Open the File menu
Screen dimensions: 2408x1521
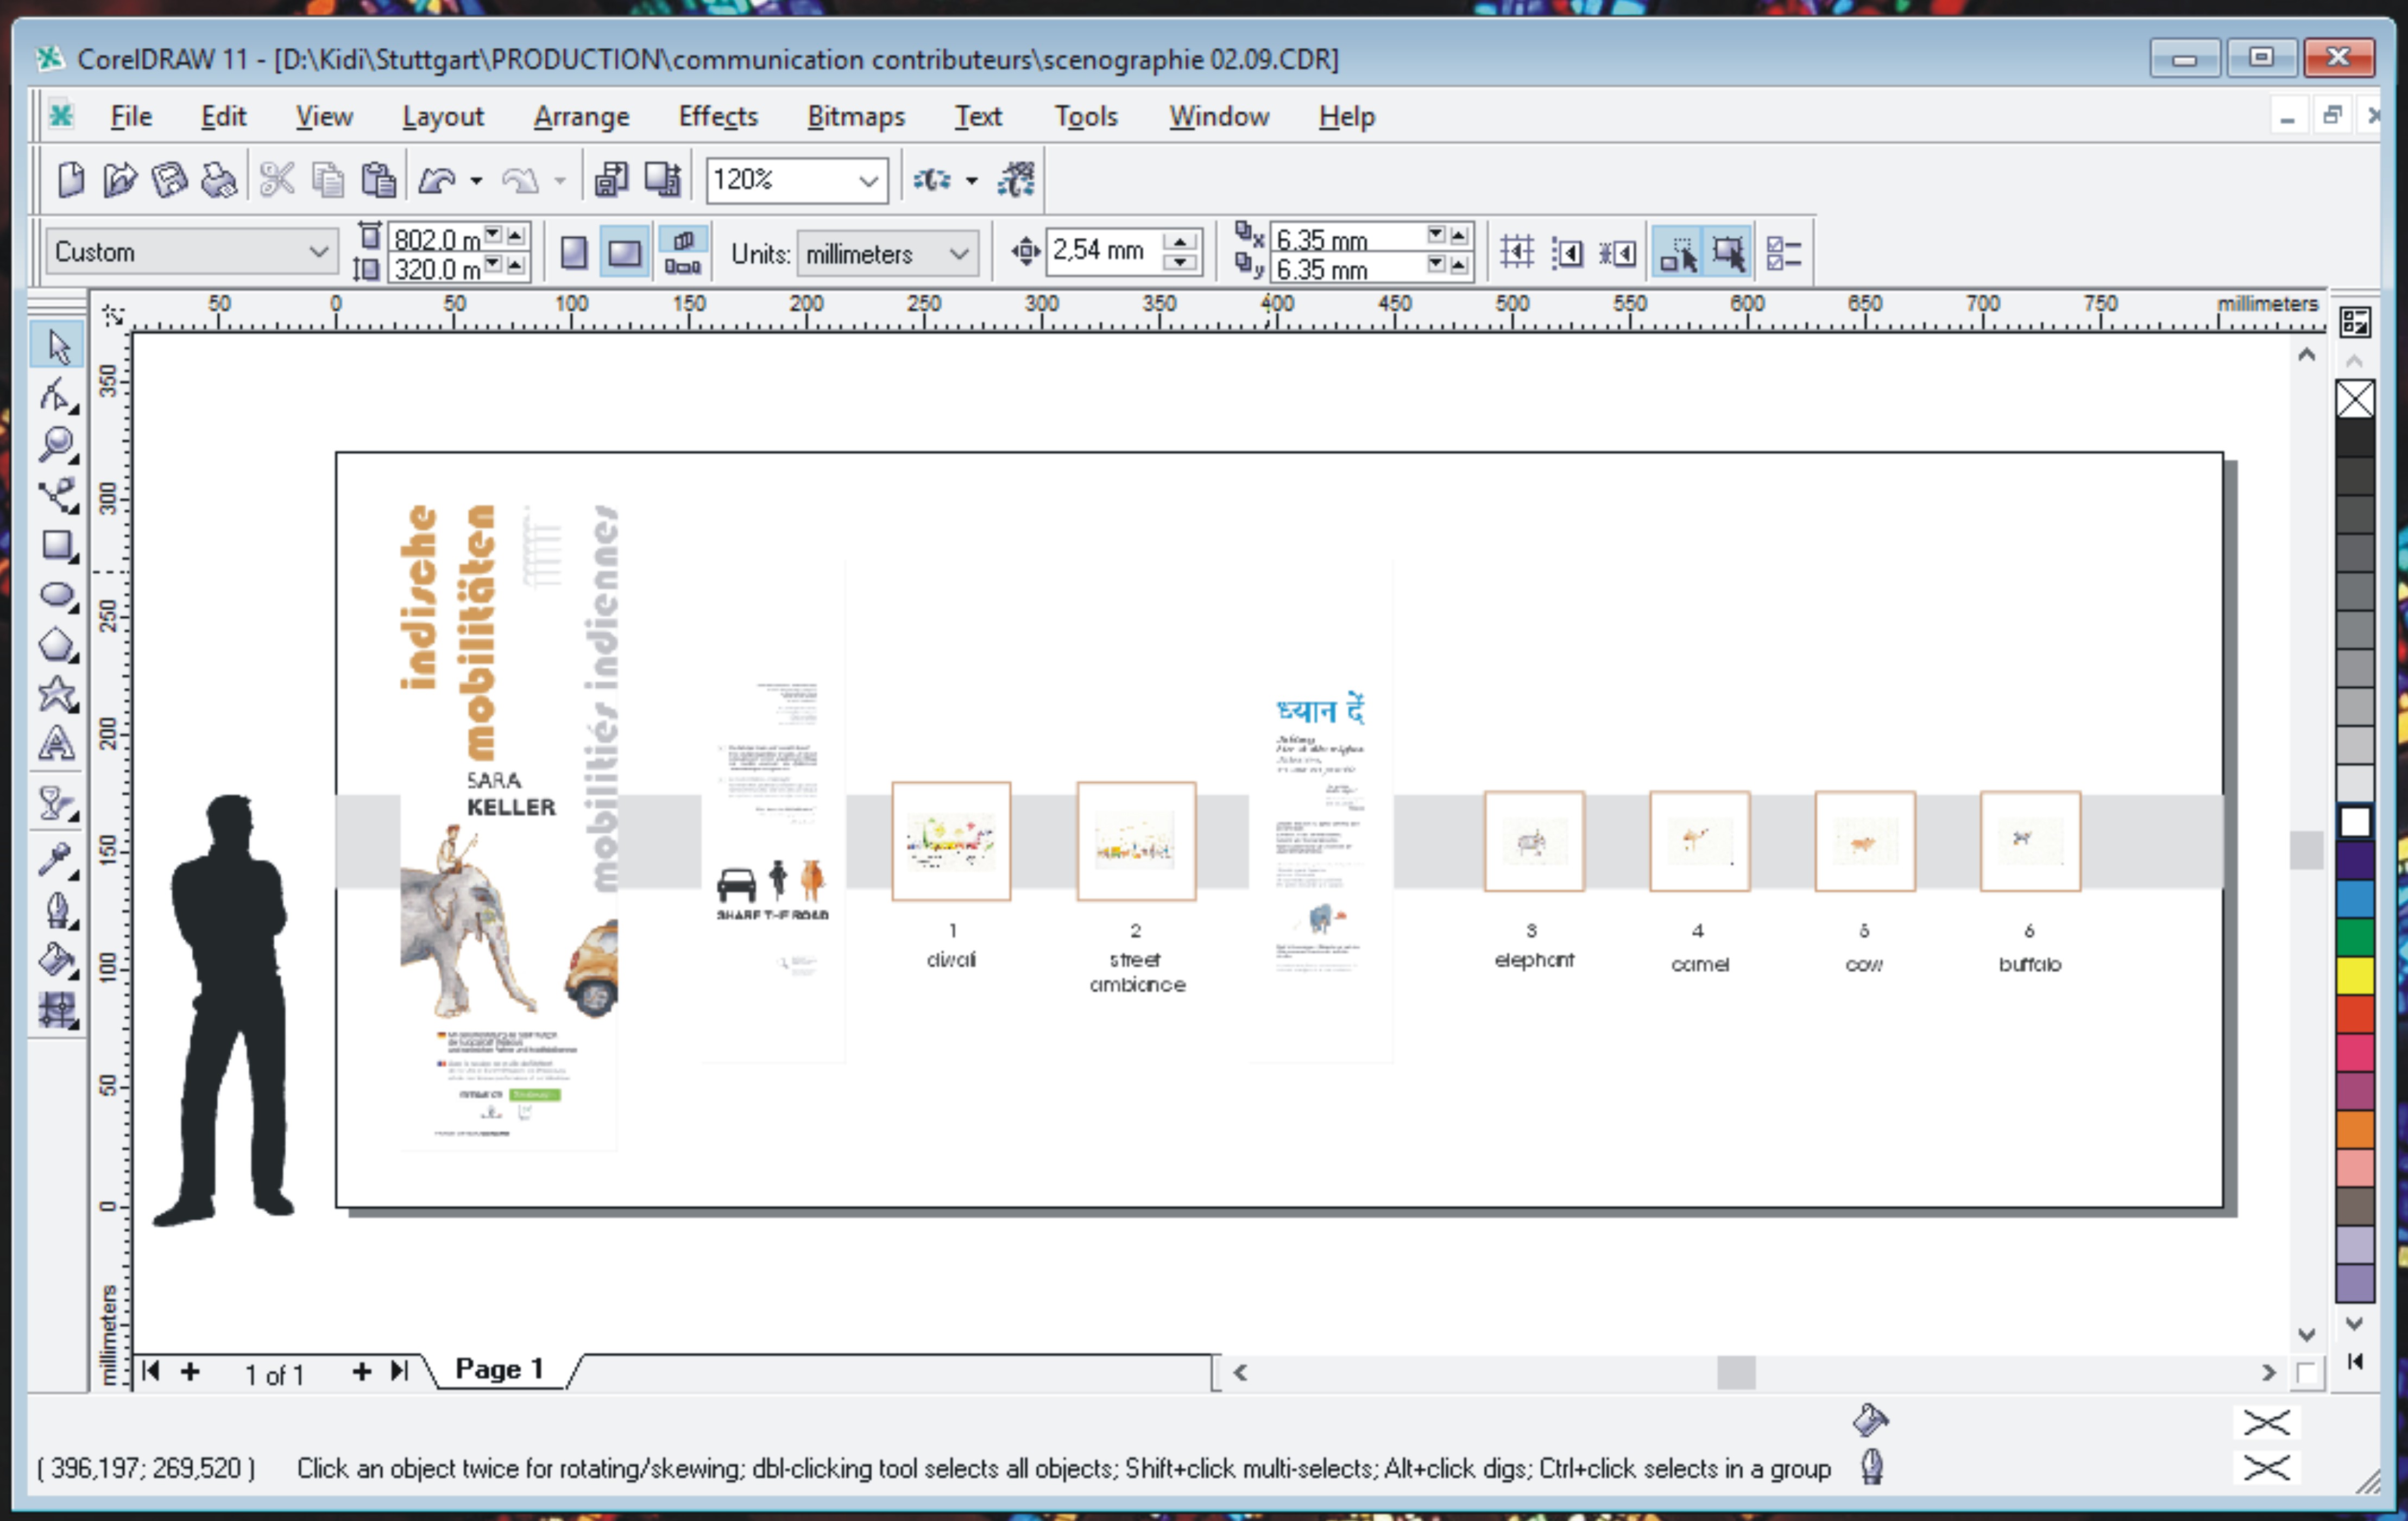tap(131, 117)
